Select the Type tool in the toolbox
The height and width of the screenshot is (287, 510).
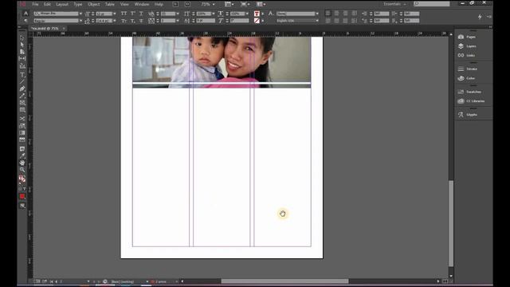pyautogui.click(x=22, y=75)
